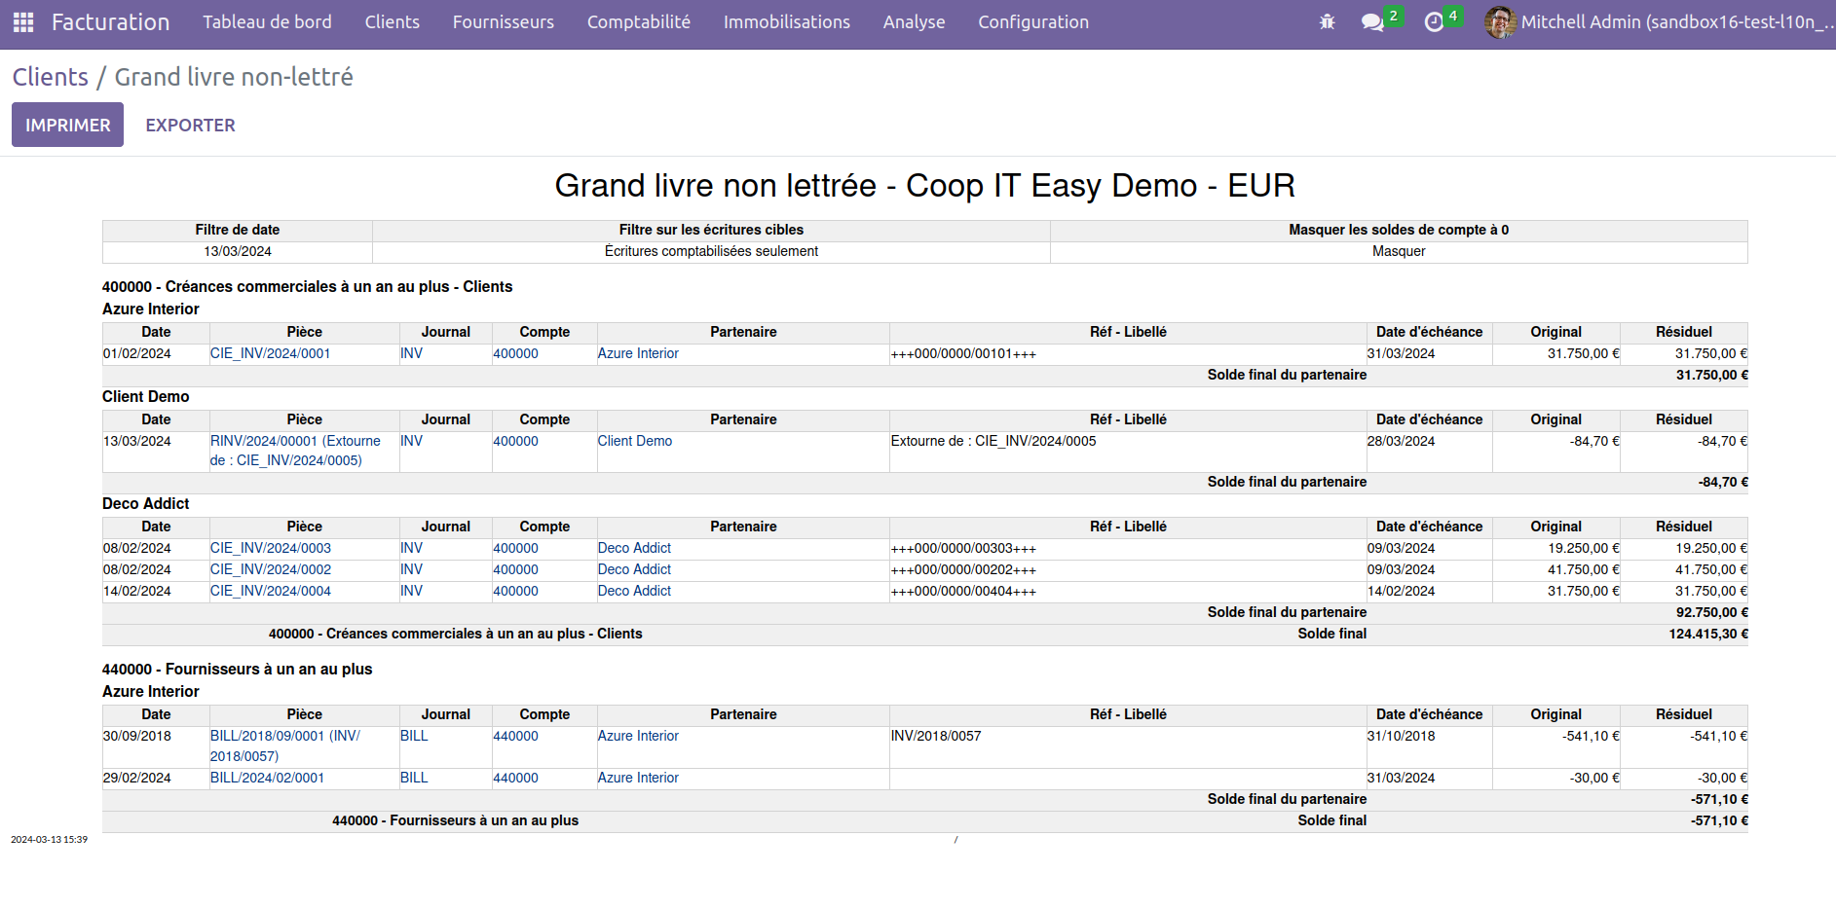Image resolution: width=1836 pixels, height=909 pixels.
Task: Open partner Deco Addict on CIE_INV/2024/0003 row
Action: click(634, 548)
